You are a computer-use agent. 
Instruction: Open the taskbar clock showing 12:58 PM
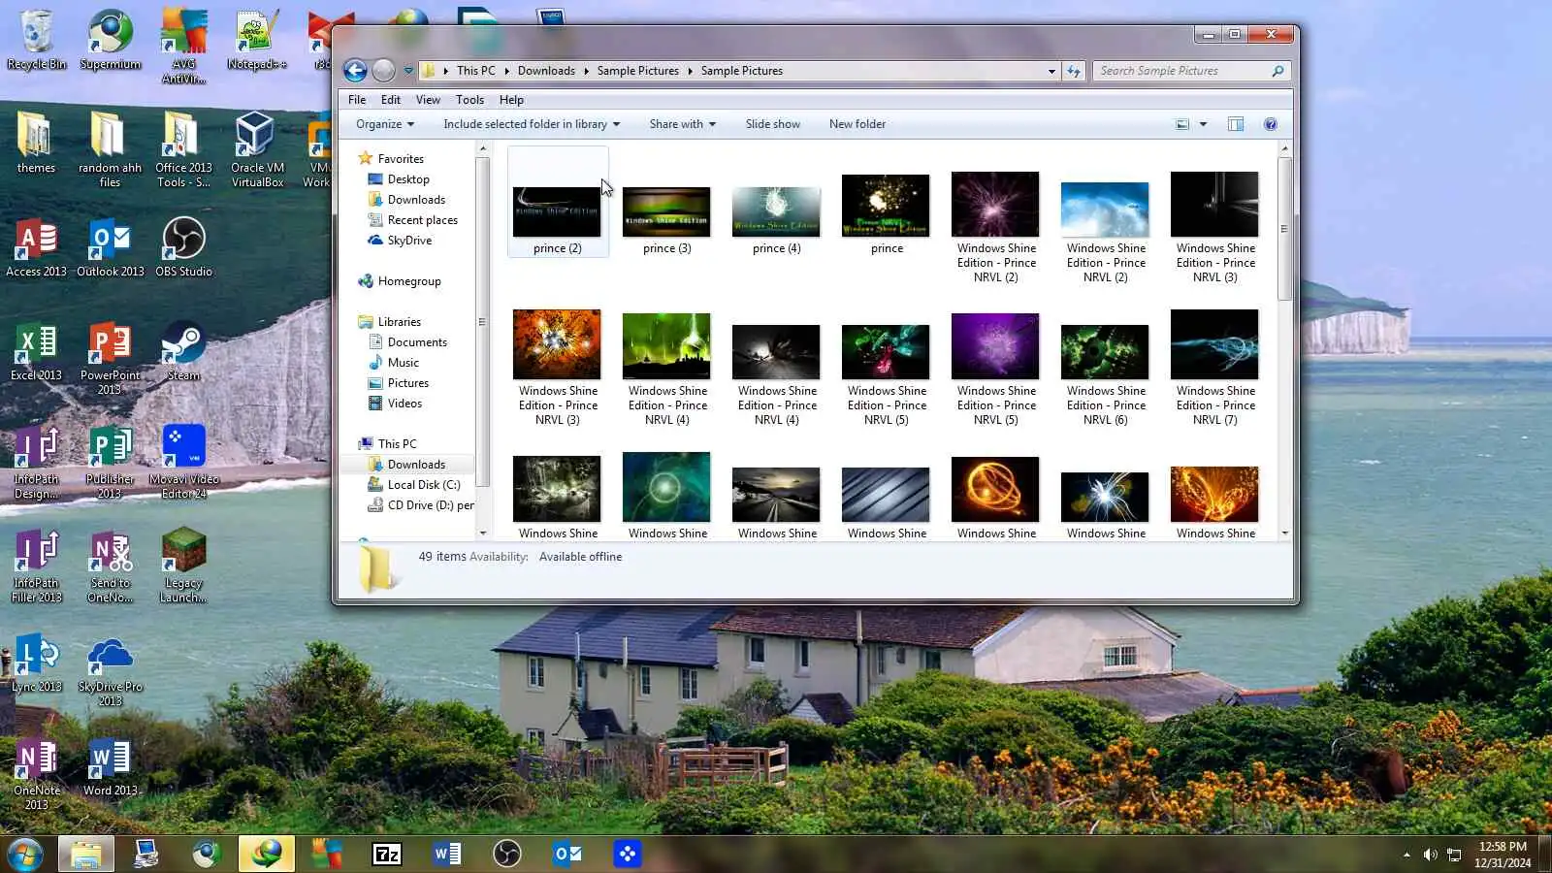(1503, 855)
